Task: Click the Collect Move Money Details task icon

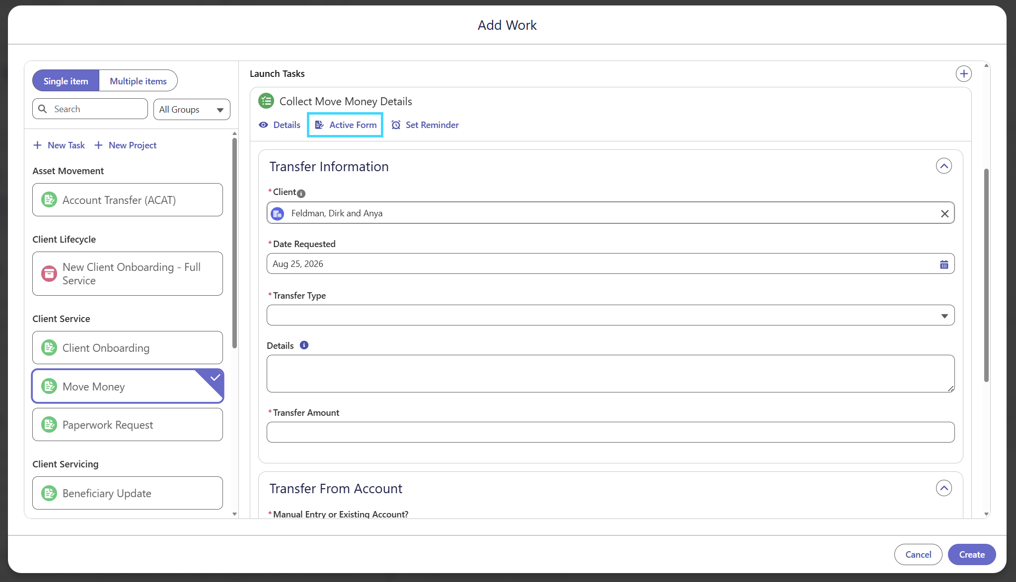Action: (266, 101)
